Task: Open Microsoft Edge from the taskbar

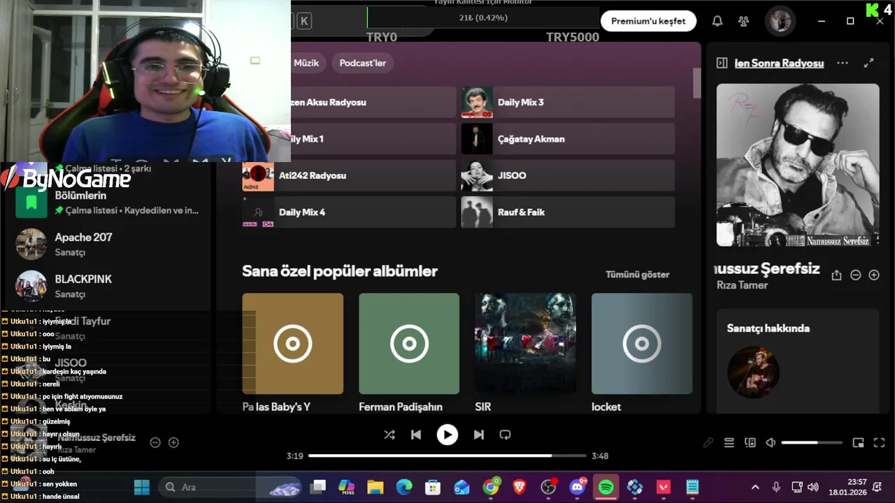Action: coord(404,487)
